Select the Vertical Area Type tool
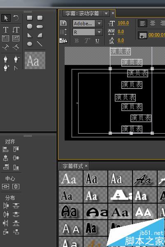This screenshot has height=247, width=165. click(x=16, y=38)
